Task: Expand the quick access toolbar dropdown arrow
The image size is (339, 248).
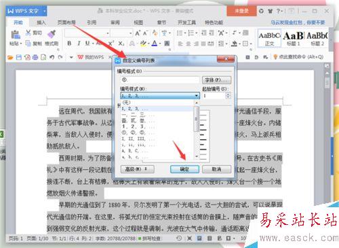Action: click(71, 57)
